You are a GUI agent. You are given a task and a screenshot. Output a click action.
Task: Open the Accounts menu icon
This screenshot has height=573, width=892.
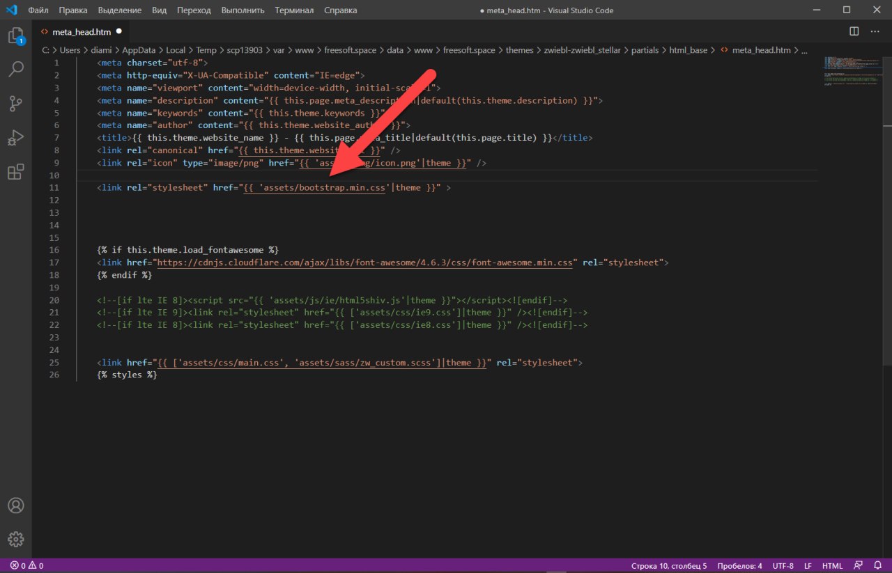click(15, 505)
